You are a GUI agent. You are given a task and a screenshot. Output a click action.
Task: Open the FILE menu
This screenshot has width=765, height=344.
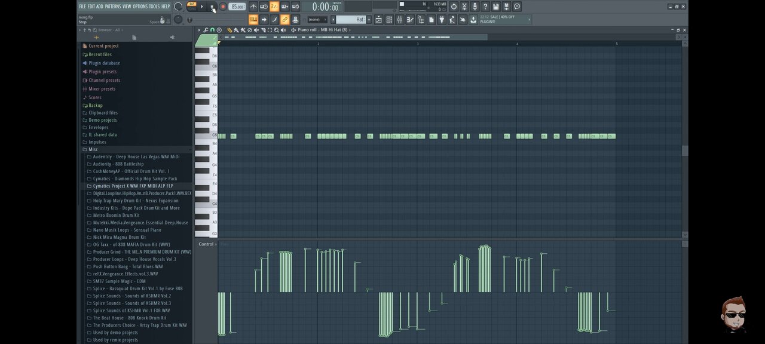pyautogui.click(x=82, y=7)
